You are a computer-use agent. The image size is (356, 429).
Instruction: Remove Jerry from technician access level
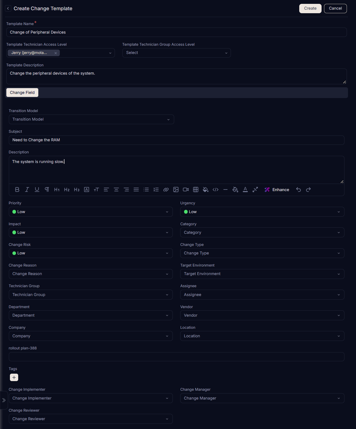pos(56,53)
